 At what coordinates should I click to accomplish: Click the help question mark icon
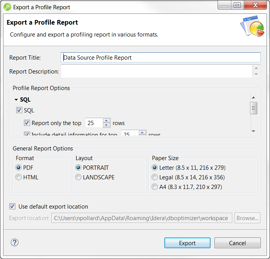(x=15, y=242)
